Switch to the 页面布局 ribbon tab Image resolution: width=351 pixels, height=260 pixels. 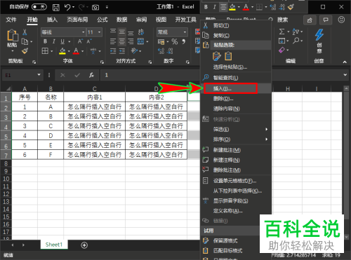tap(77, 20)
